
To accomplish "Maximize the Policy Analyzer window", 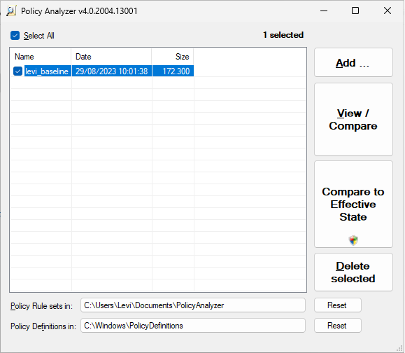I will pos(355,11).
